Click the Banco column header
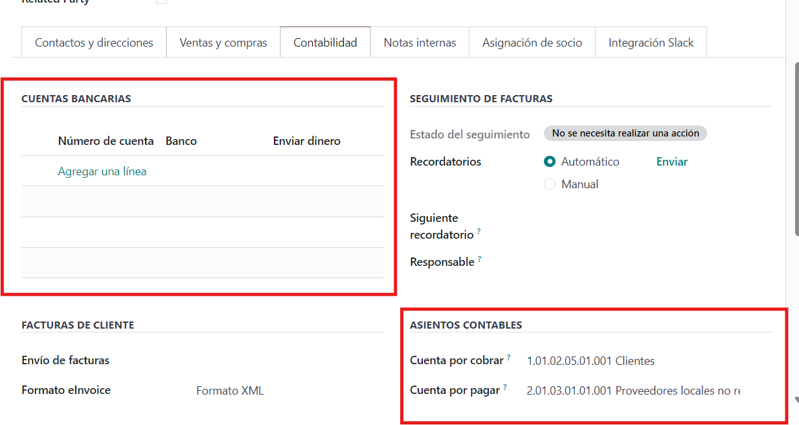The height and width of the screenshot is (425, 799). (x=181, y=141)
